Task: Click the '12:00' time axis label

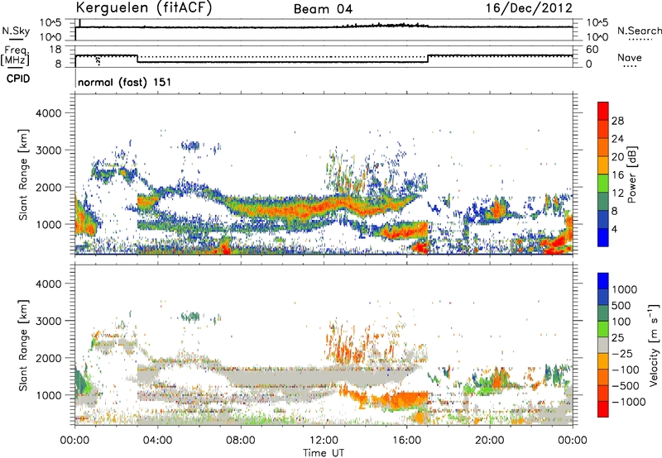Action: pyautogui.click(x=324, y=441)
